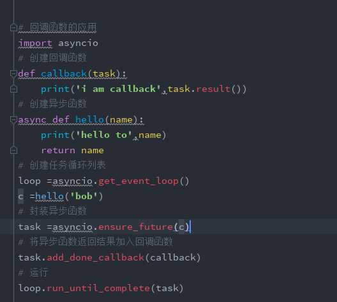Click fold end marker beside print 'i am callback'
The height and width of the screenshot is (302, 337).
(13, 89)
